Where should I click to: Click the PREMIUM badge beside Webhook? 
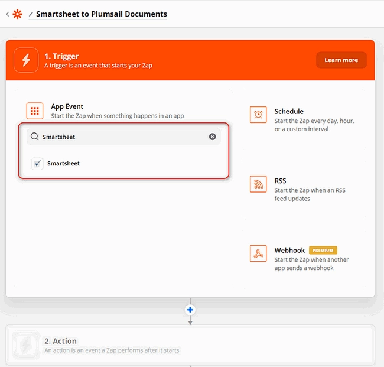323,251
